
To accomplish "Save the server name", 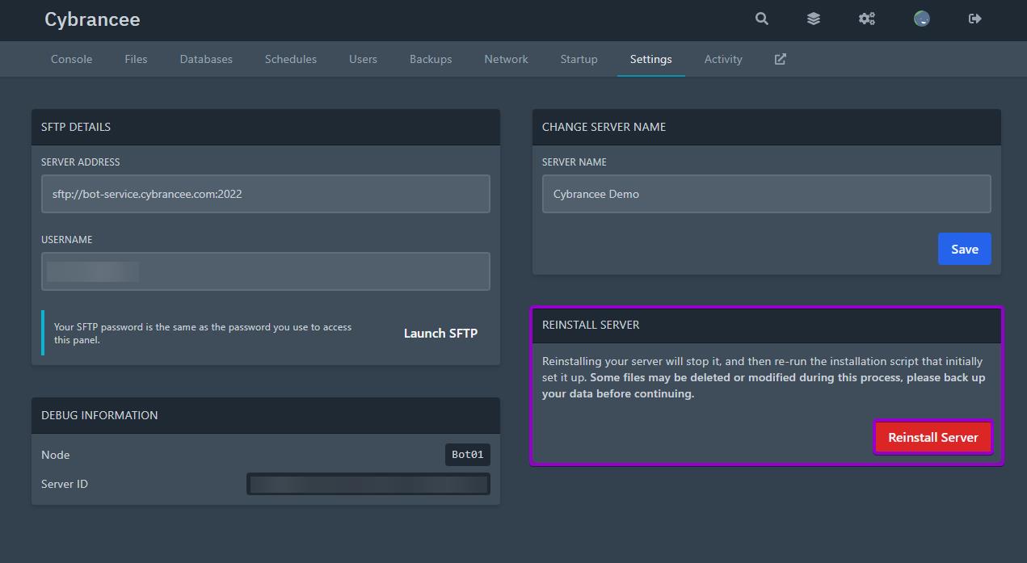I will pos(964,249).
